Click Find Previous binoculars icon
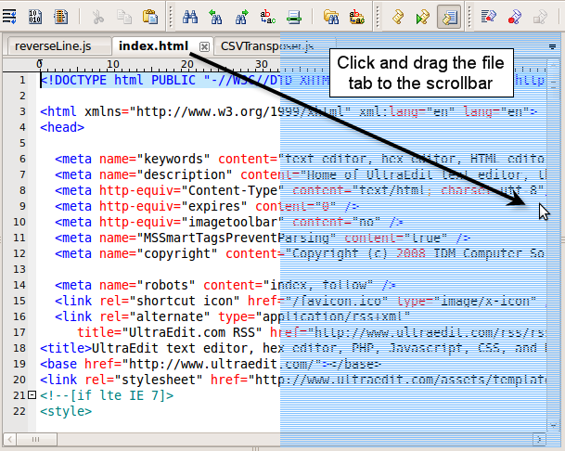 coord(215,17)
